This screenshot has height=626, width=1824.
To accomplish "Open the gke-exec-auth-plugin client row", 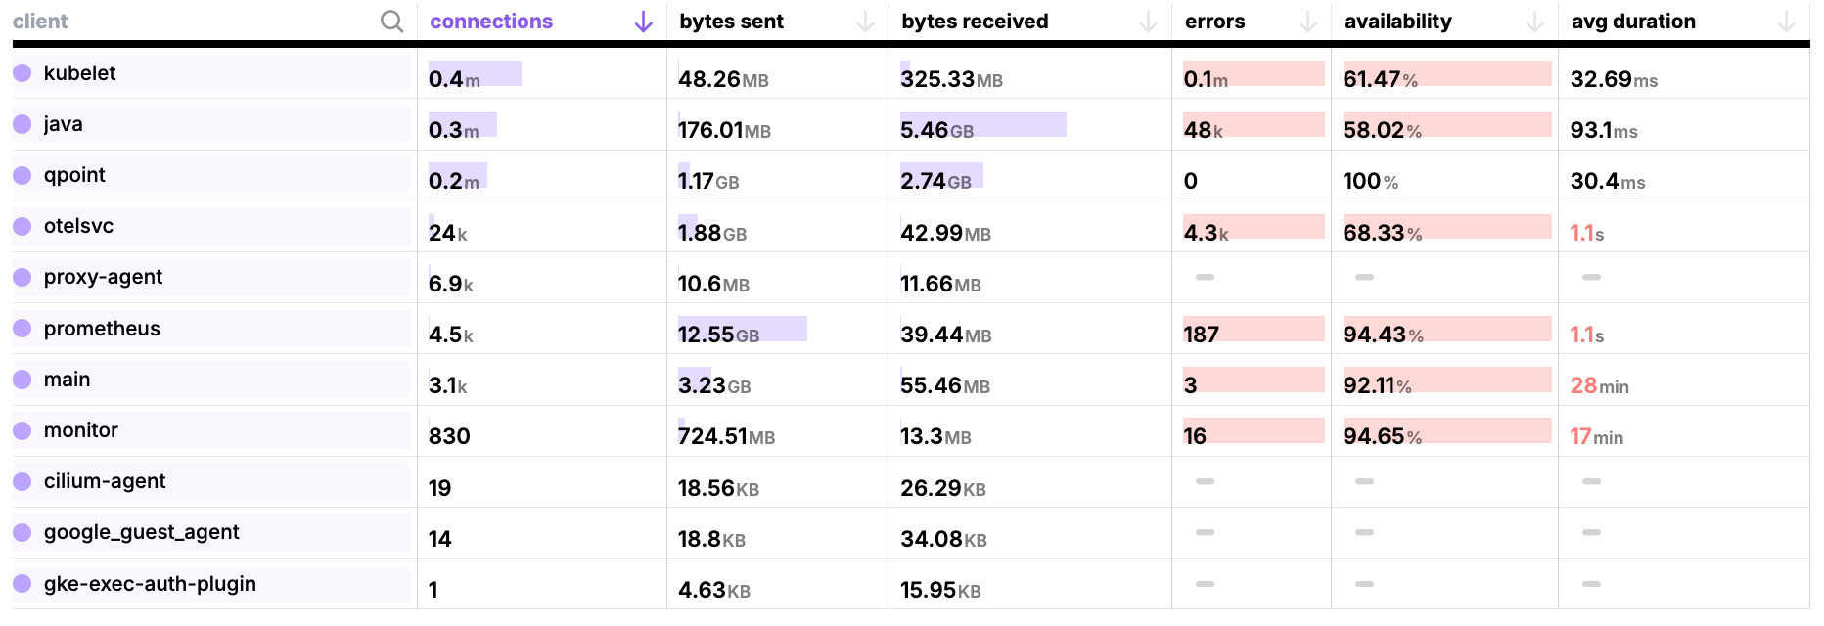I will [150, 584].
